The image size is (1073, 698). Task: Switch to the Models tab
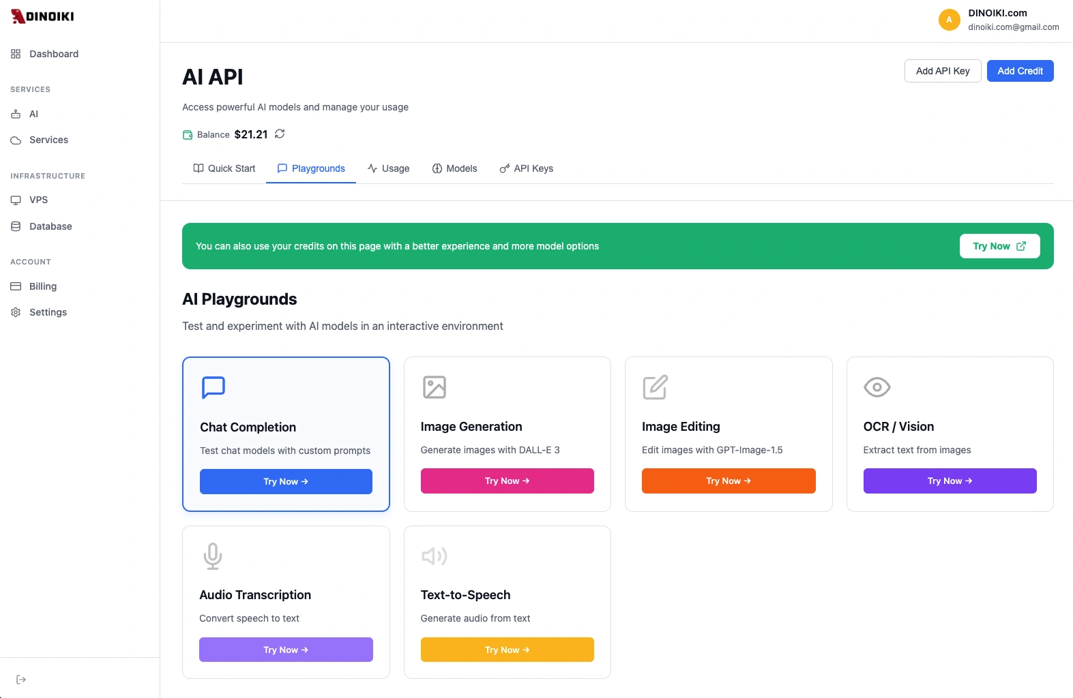click(x=454, y=168)
